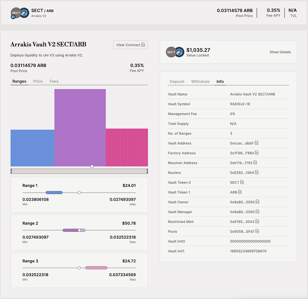
Task: Click the 0x9195...3043 Restricted Mint address
Action: (242, 222)
